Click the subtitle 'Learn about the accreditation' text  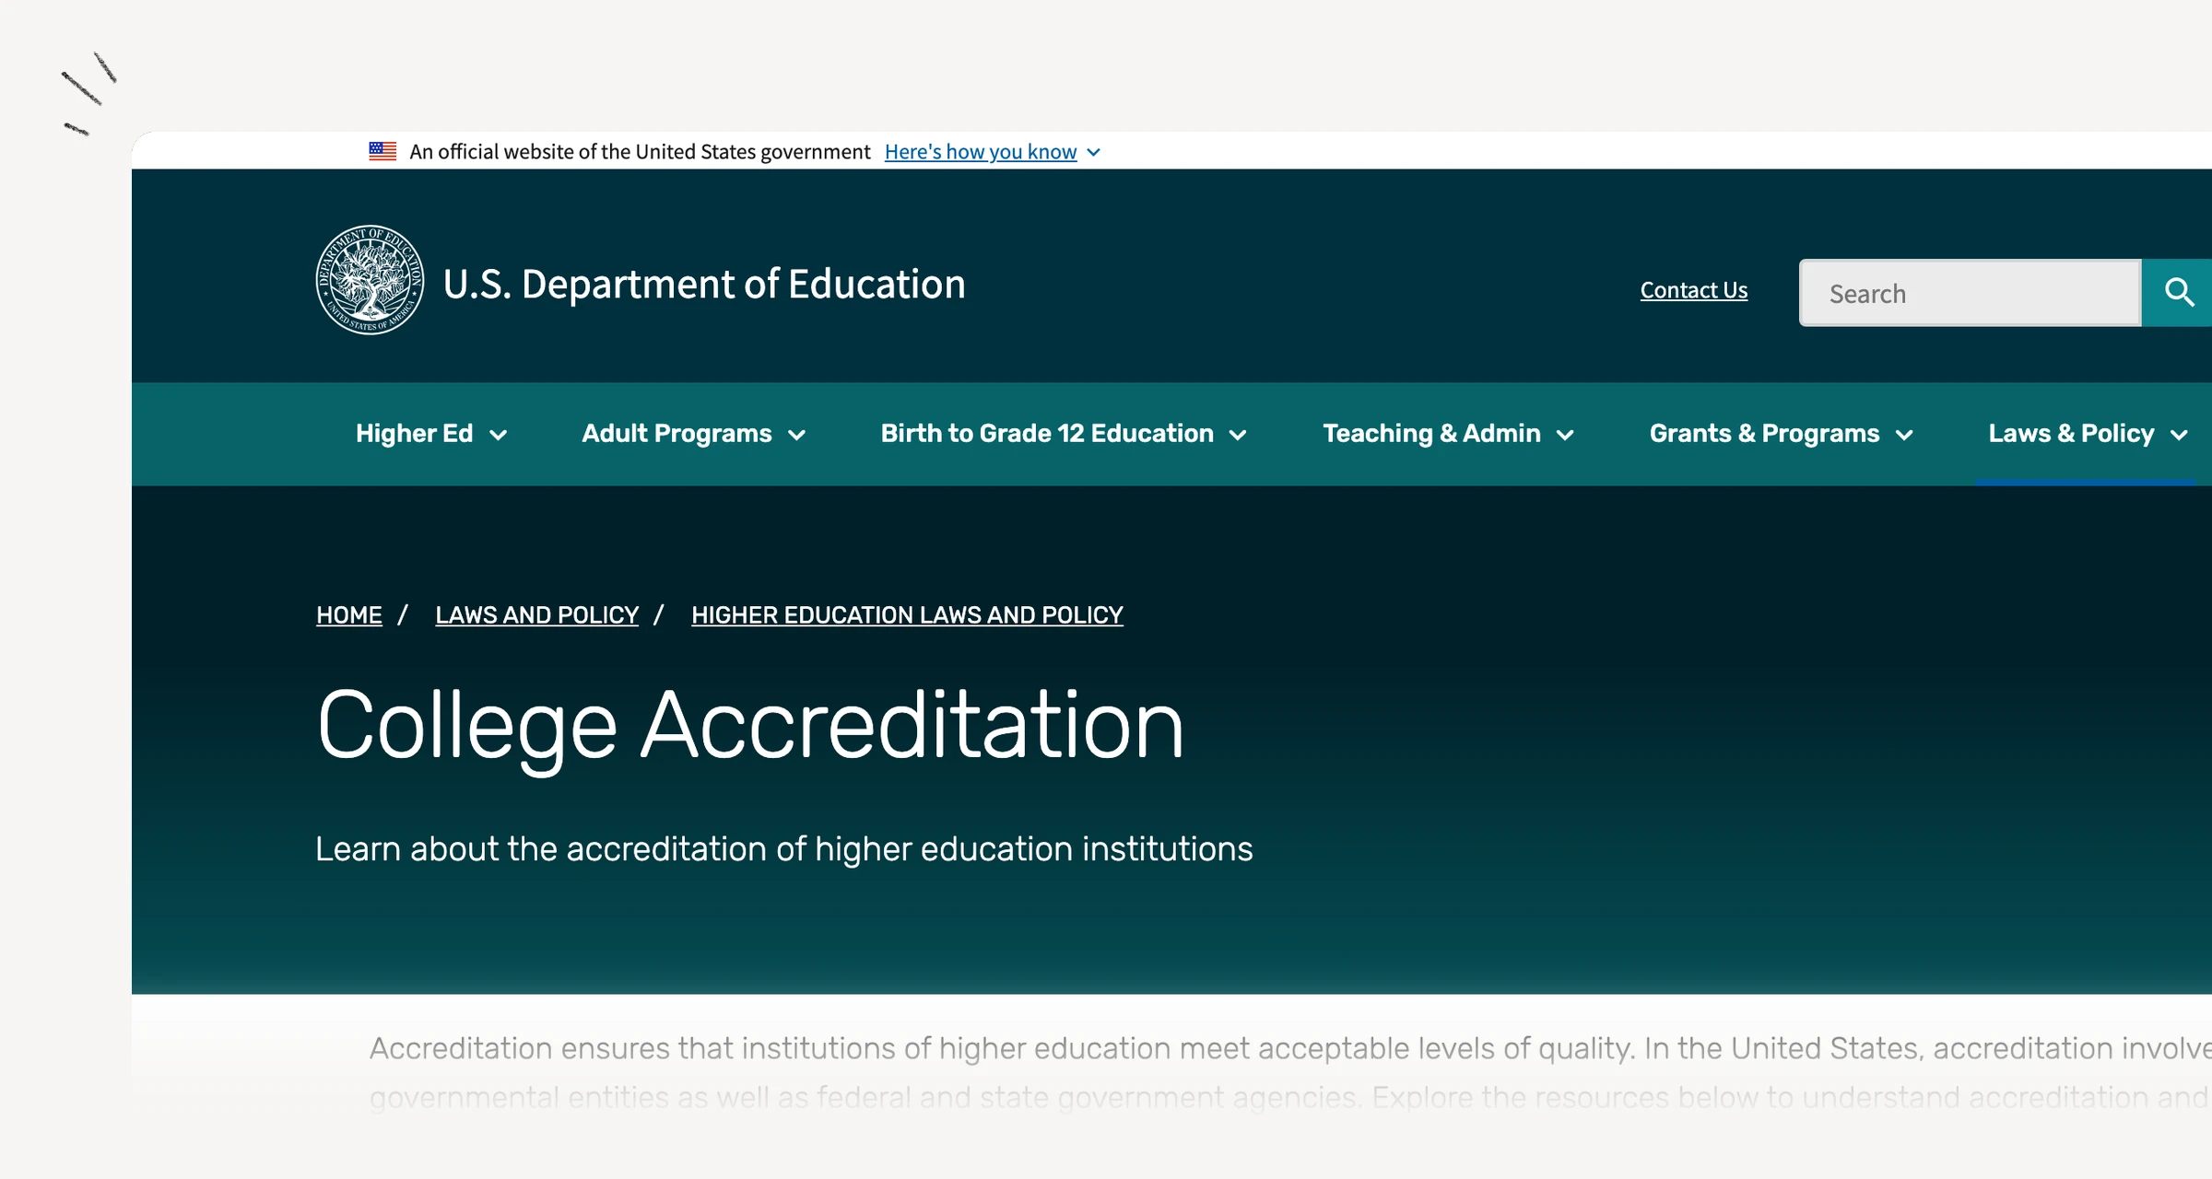coord(784,848)
